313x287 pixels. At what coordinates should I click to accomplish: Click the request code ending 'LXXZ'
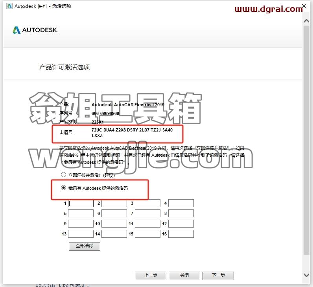coord(97,135)
